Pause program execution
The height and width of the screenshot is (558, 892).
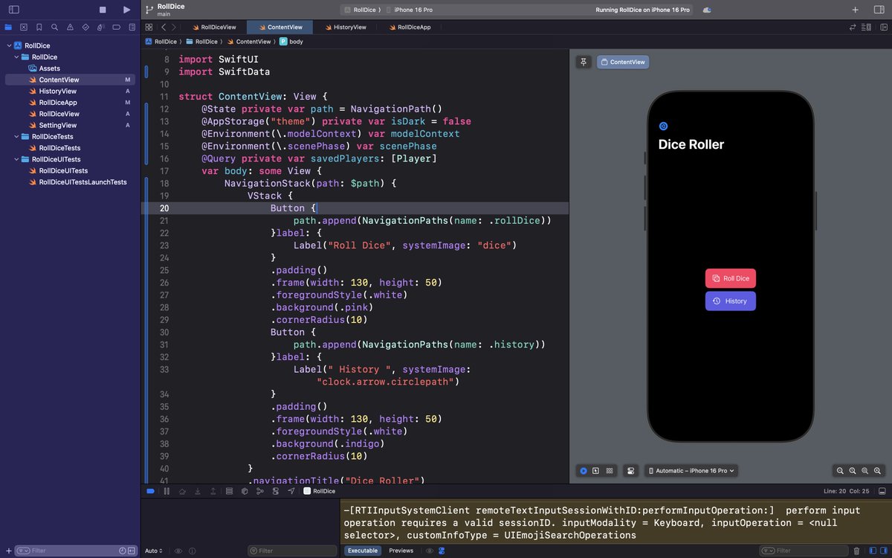tap(167, 491)
